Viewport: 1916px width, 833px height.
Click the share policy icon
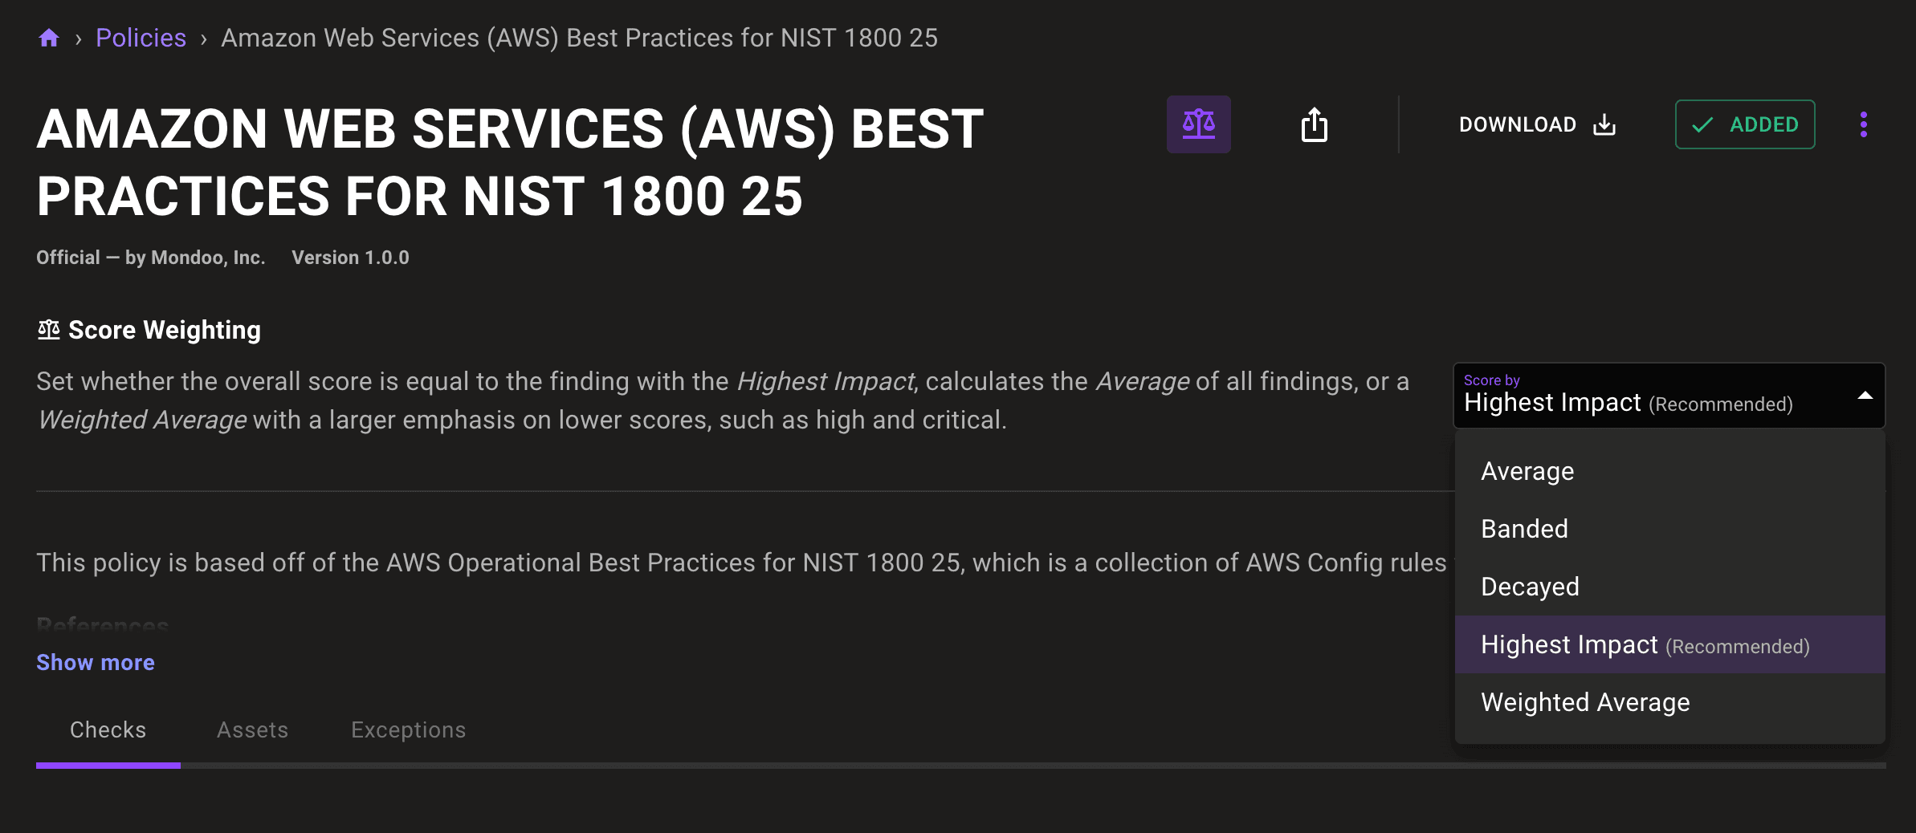tap(1314, 124)
